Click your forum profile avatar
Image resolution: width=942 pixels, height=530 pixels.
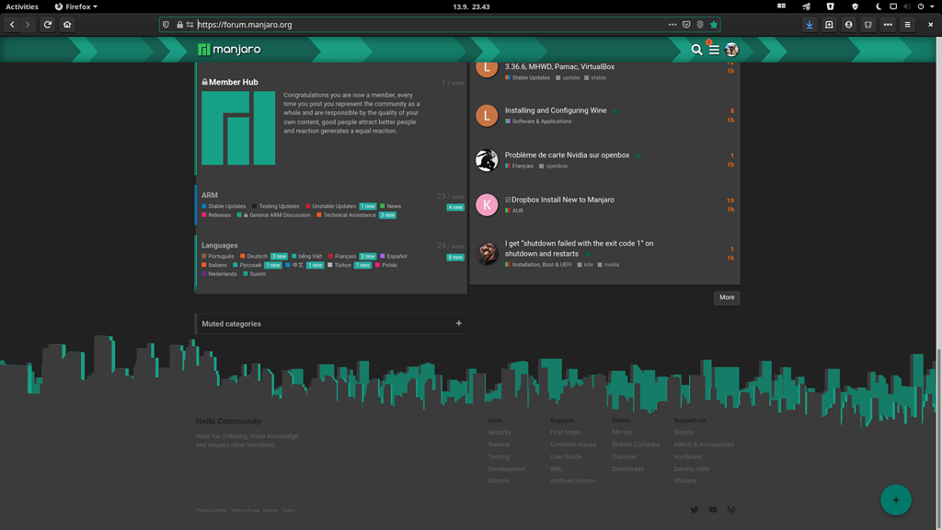[731, 50]
